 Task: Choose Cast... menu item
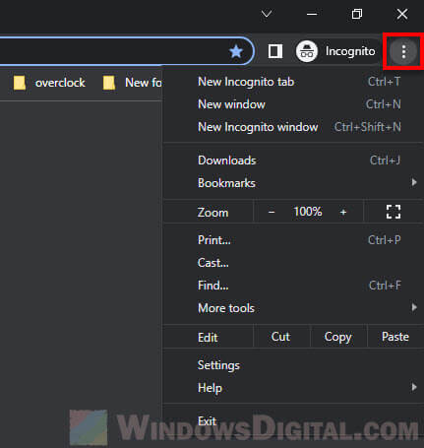pos(293,263)
